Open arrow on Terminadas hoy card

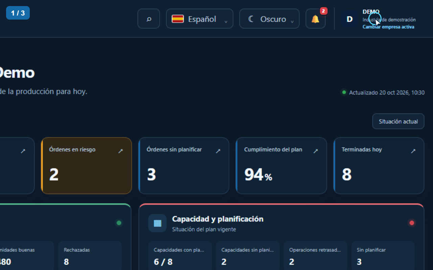click(x=413, y=151)
